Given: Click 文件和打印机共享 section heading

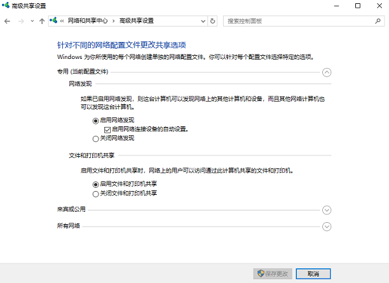Looking at the screenshot, I should [x=91, y=155].
